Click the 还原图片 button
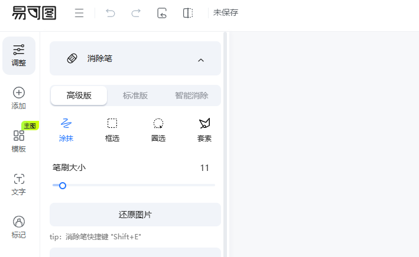The width and height of the screenshot is (419, 257). point(135,215)
